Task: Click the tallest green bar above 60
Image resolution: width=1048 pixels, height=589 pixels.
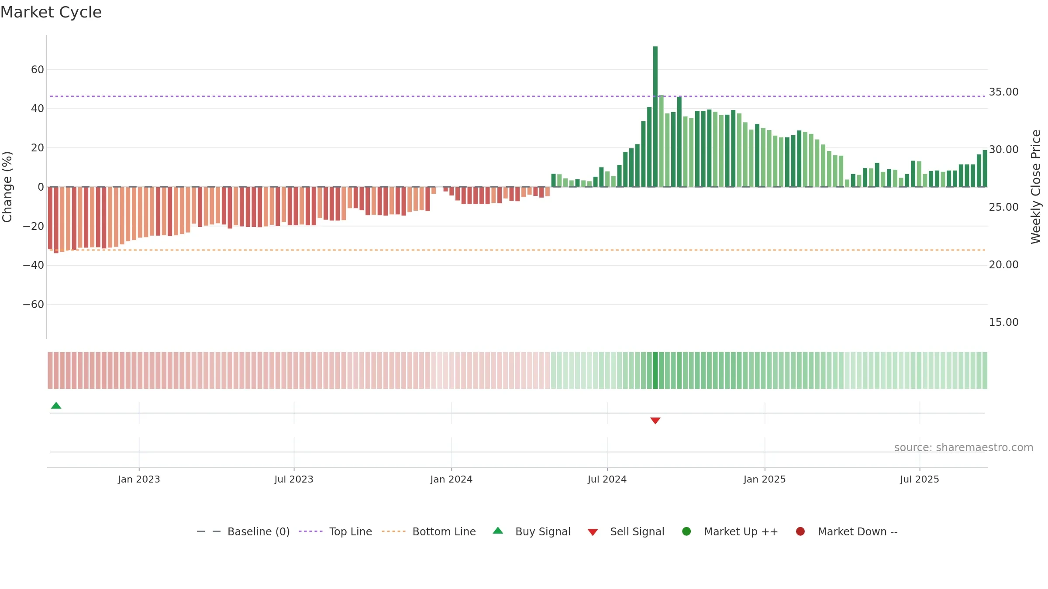Action: (655, 116)
